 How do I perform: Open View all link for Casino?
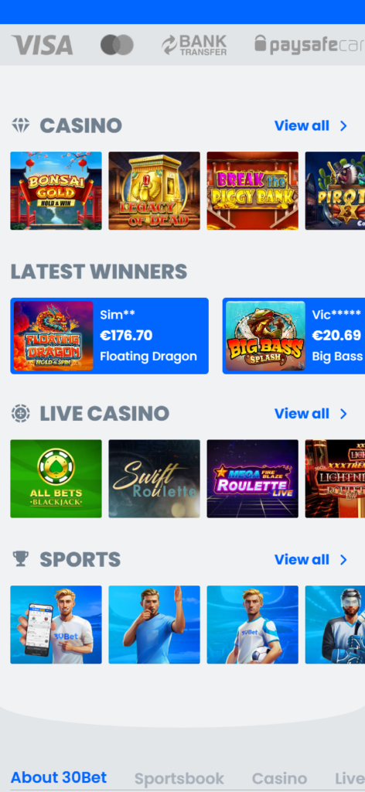(302, 126)
